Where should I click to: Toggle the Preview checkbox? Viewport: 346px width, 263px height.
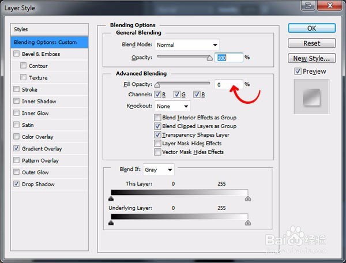click(x=298, y=72)
